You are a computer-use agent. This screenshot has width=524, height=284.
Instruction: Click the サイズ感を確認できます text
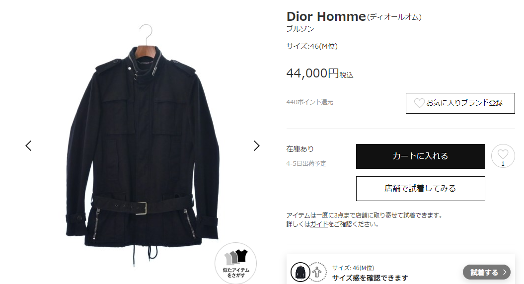click(370, 278)
